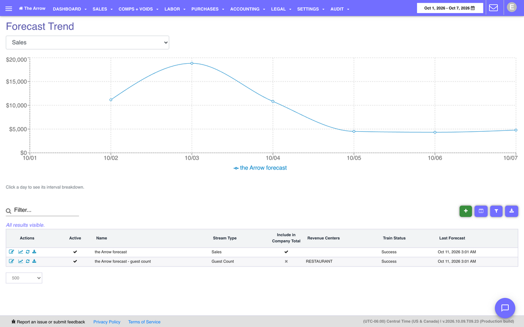Click the 10/04 chart data point
Screen dimensions: 524x327
[x=273, y=101]
